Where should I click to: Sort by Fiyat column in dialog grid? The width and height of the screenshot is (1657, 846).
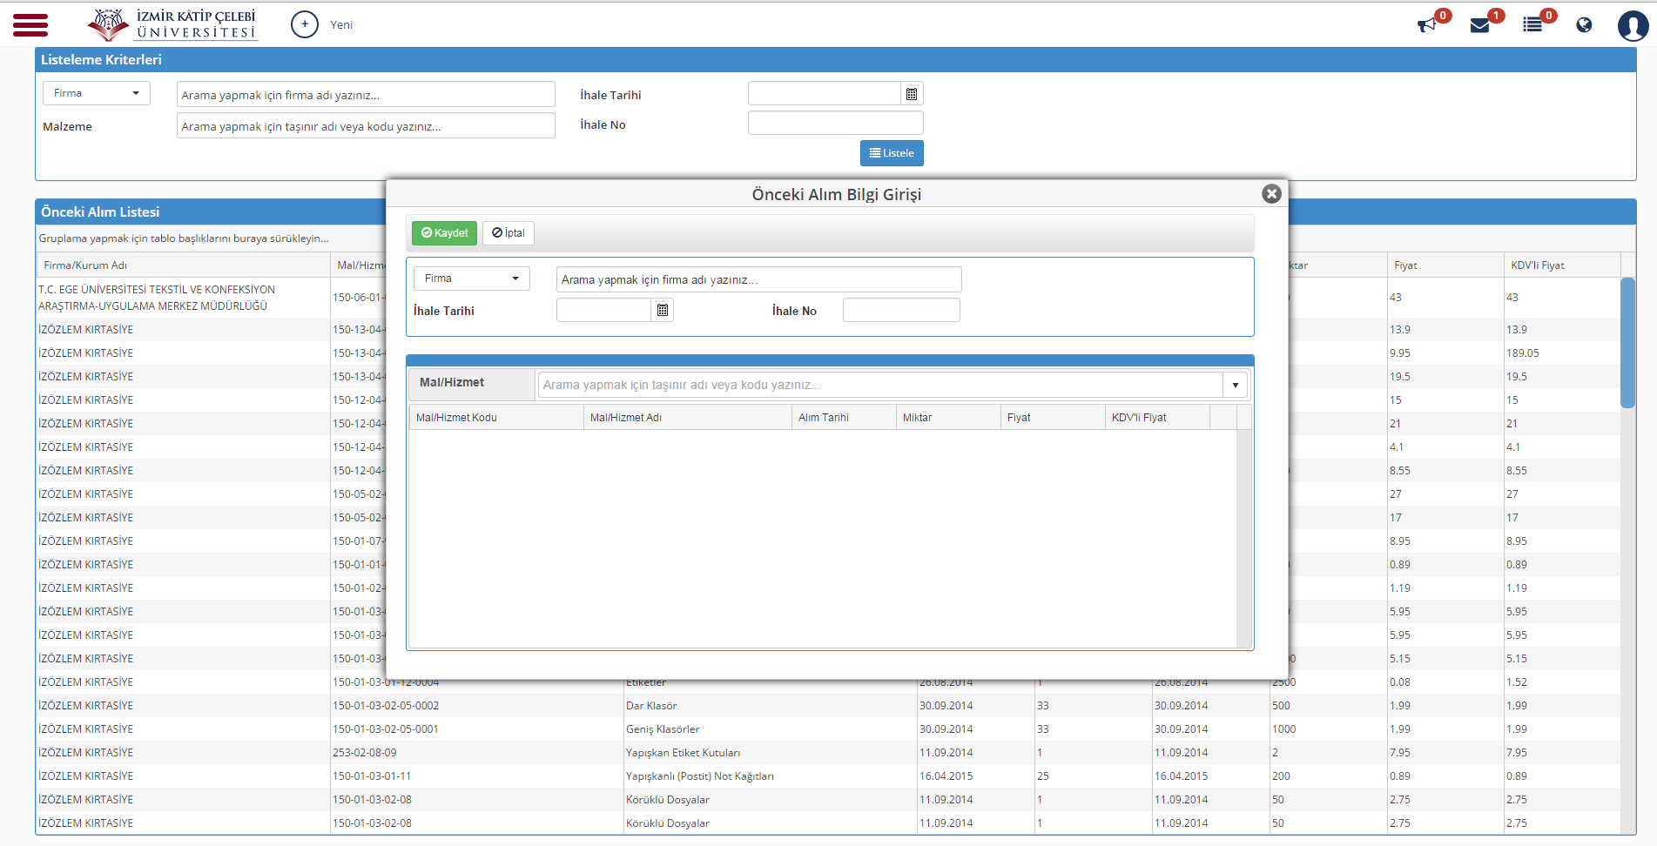click(1053, 418)
